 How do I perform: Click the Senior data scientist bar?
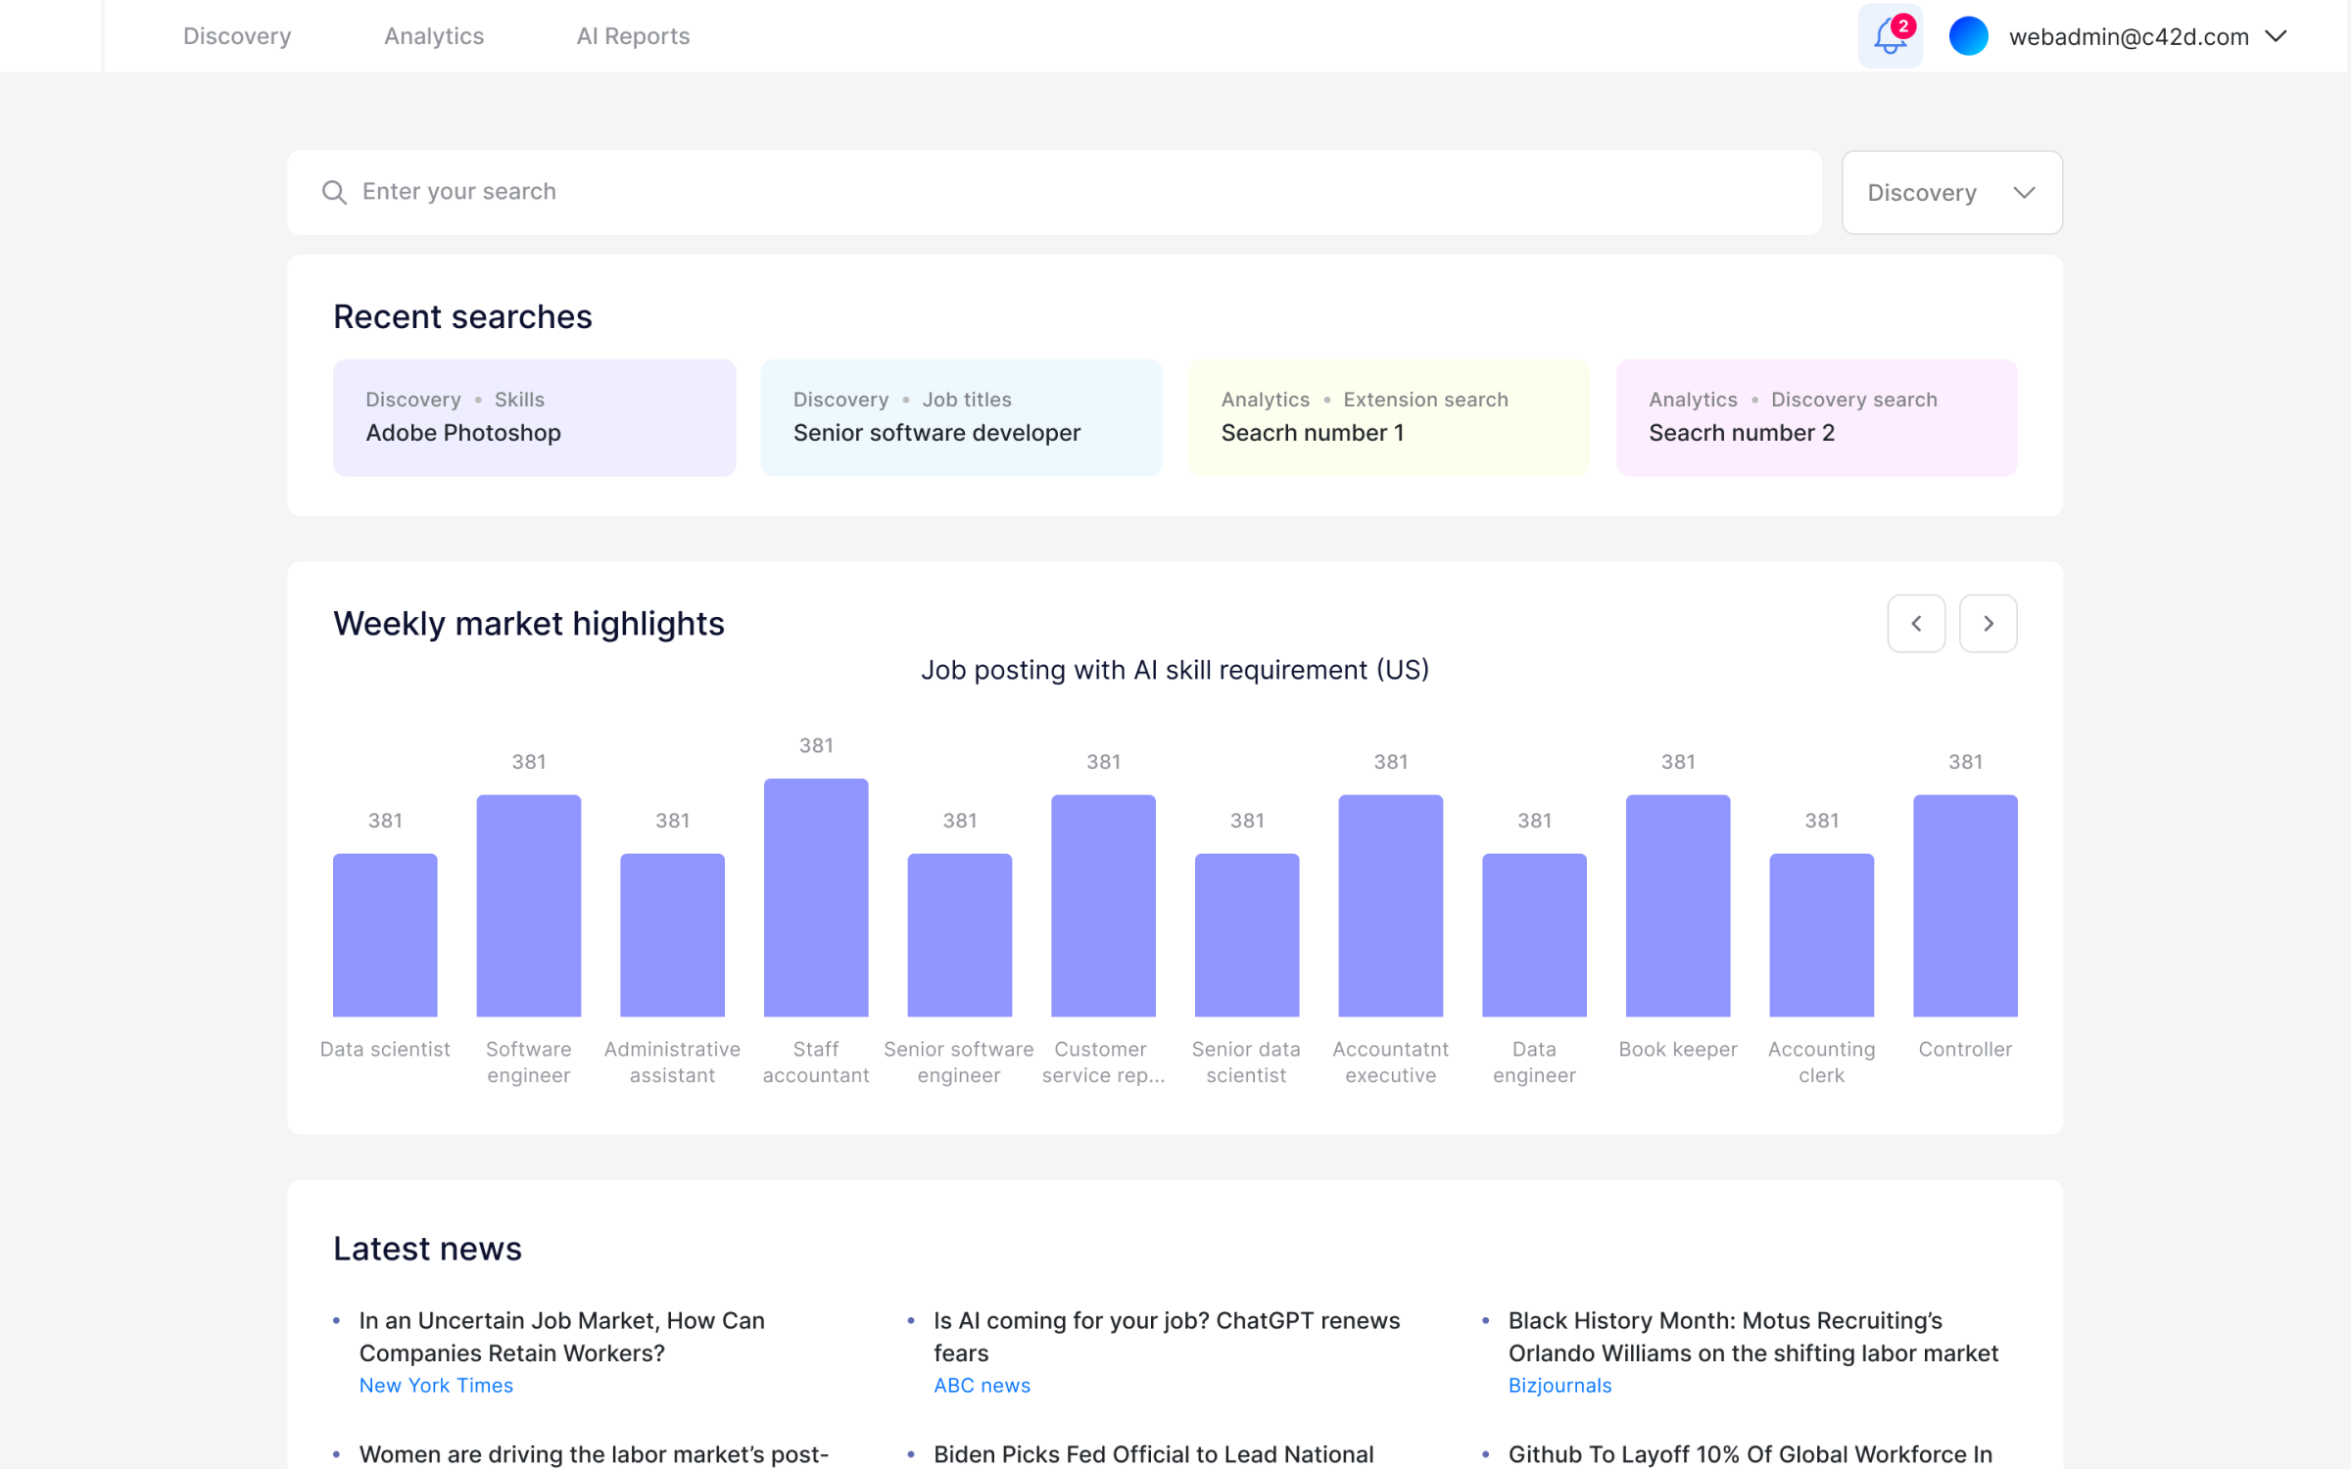point(1247,934)
